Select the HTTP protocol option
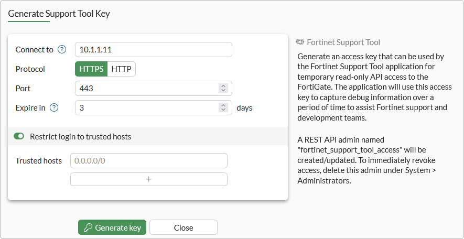This screenshot has width=464, height=239. pos(122,69)
